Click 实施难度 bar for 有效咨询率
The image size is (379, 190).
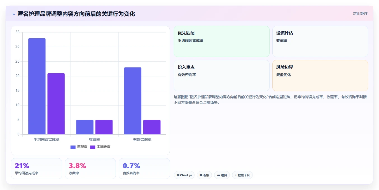(152, 127)
